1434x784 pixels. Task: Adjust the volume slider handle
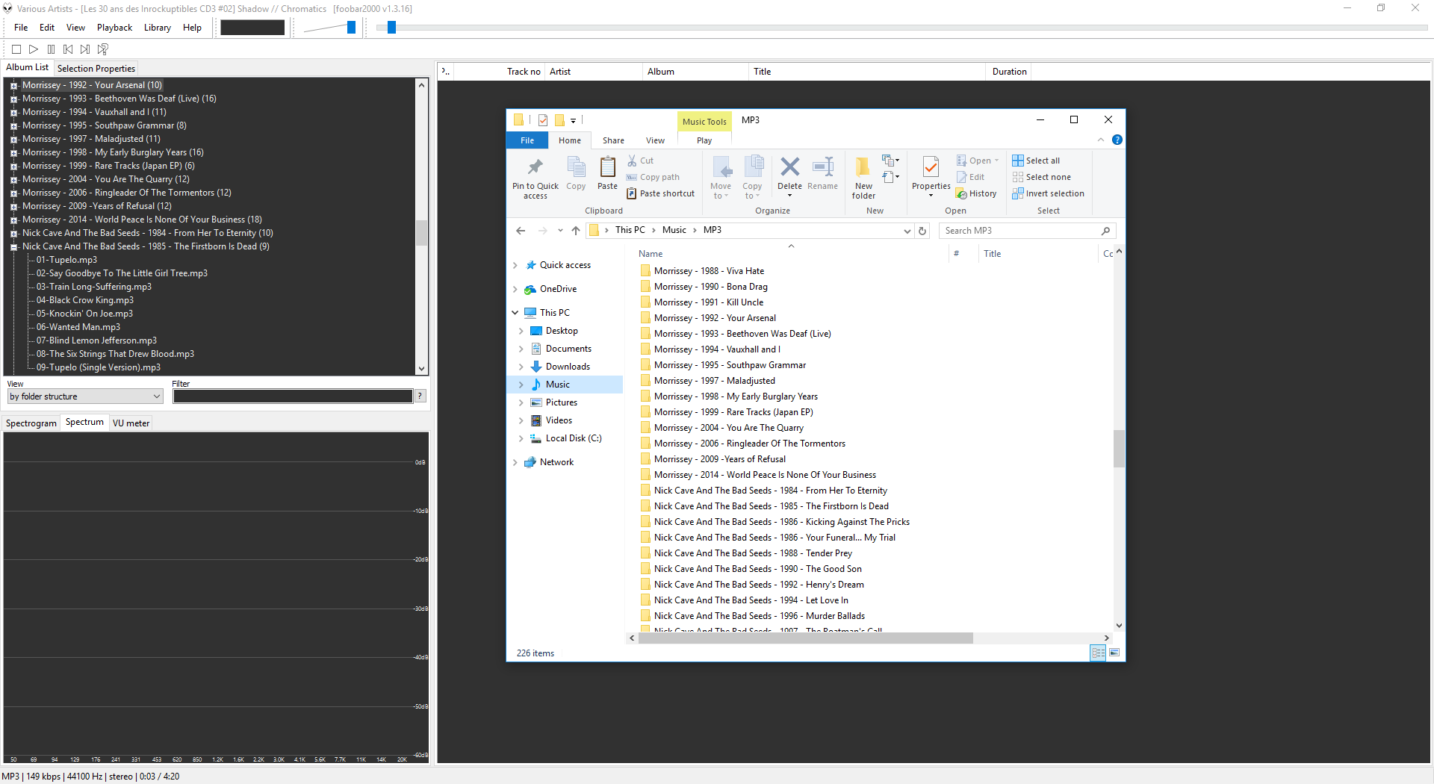[x=351, y=28]
